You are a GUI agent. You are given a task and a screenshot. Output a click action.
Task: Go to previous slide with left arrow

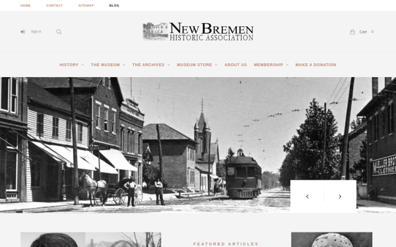point(307,196)
